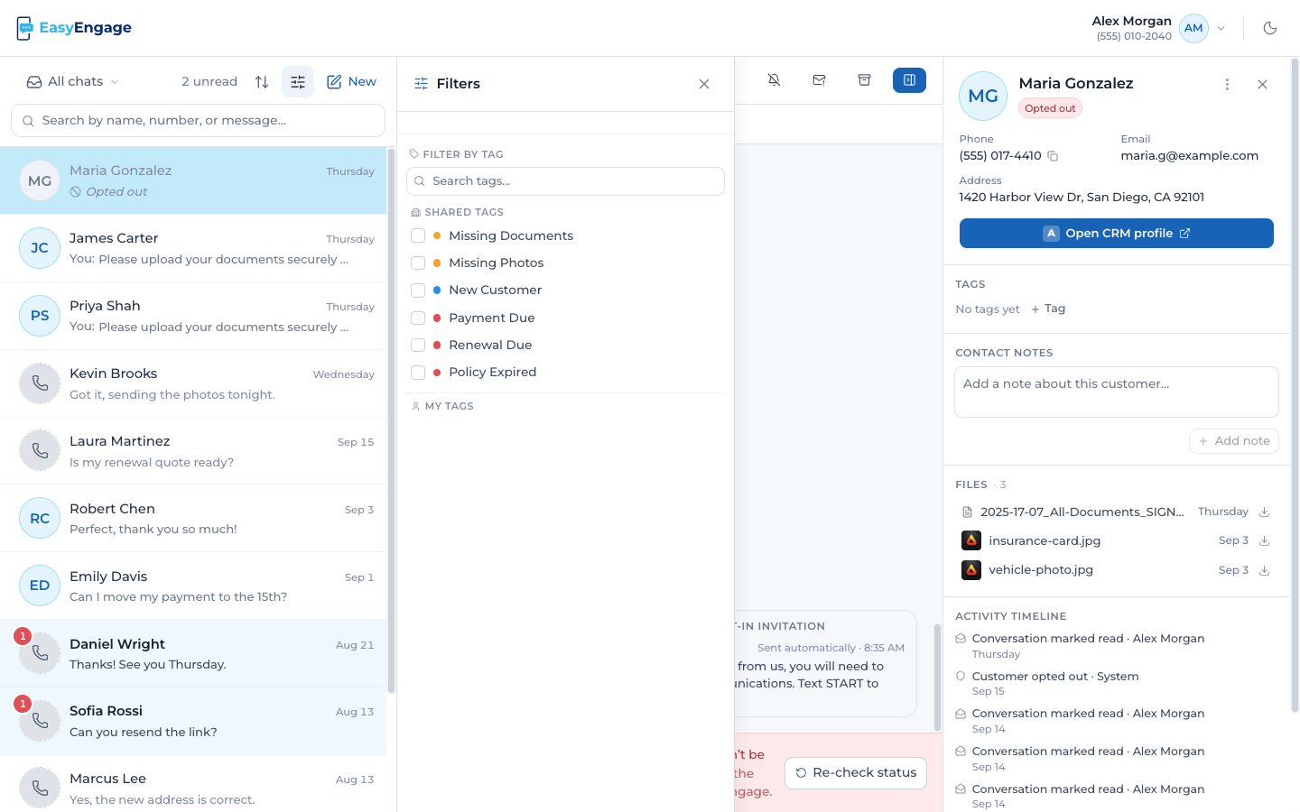This screenshot has width=1300, height=812.
Task: Expand the Alex Morgan account menu chevron
Action: tap(1221, 28)
